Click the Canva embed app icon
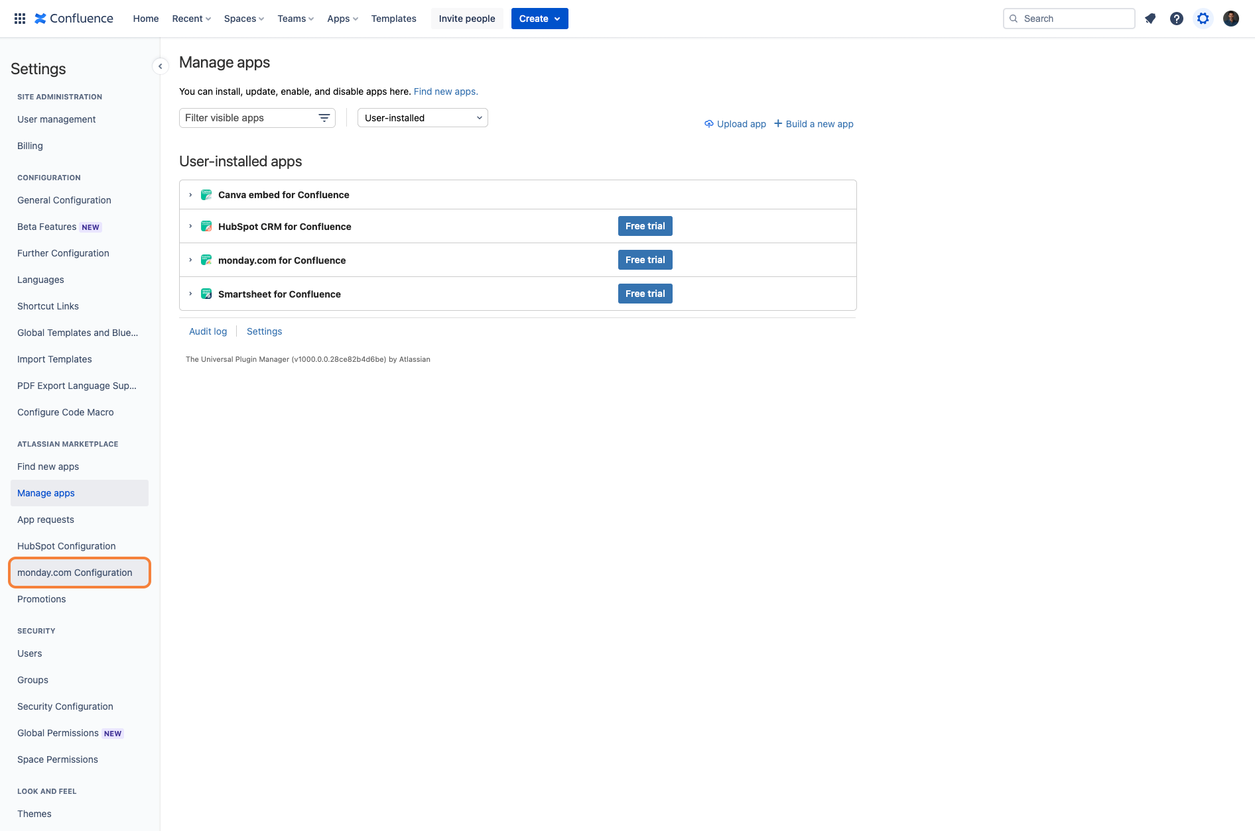Viewport: 1255px width, 831px height. (206, 195)
